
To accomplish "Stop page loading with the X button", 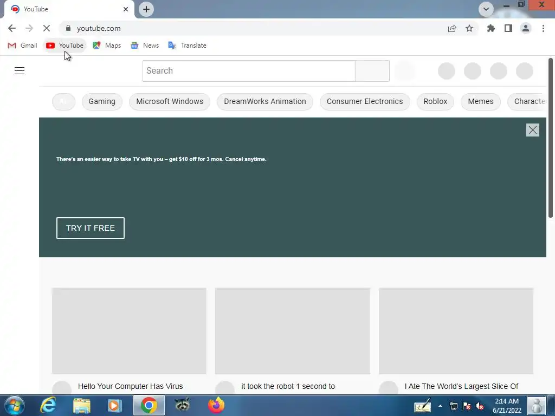I will [x=47, y=28].
